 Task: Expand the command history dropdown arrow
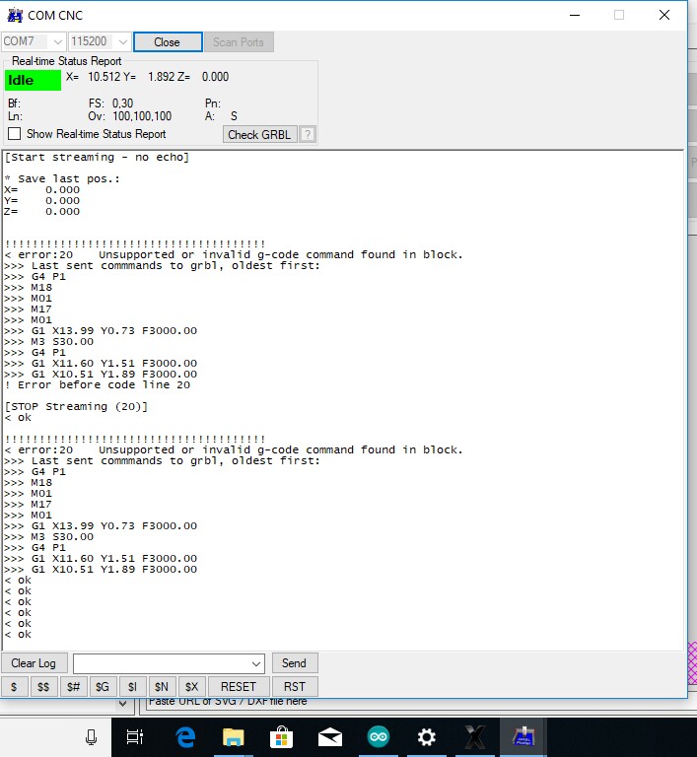pos(256,663)
